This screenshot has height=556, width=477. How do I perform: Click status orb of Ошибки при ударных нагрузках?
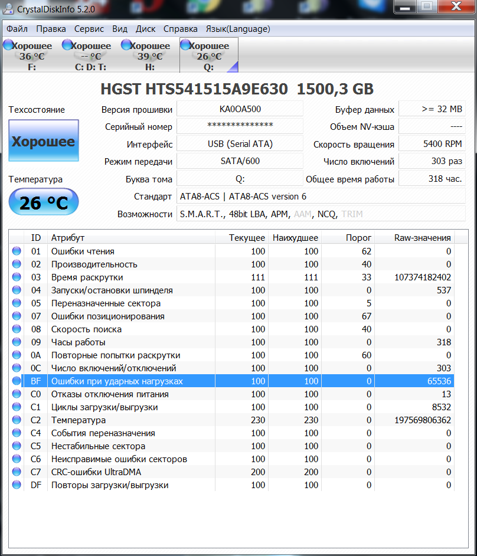coord(17,381)
